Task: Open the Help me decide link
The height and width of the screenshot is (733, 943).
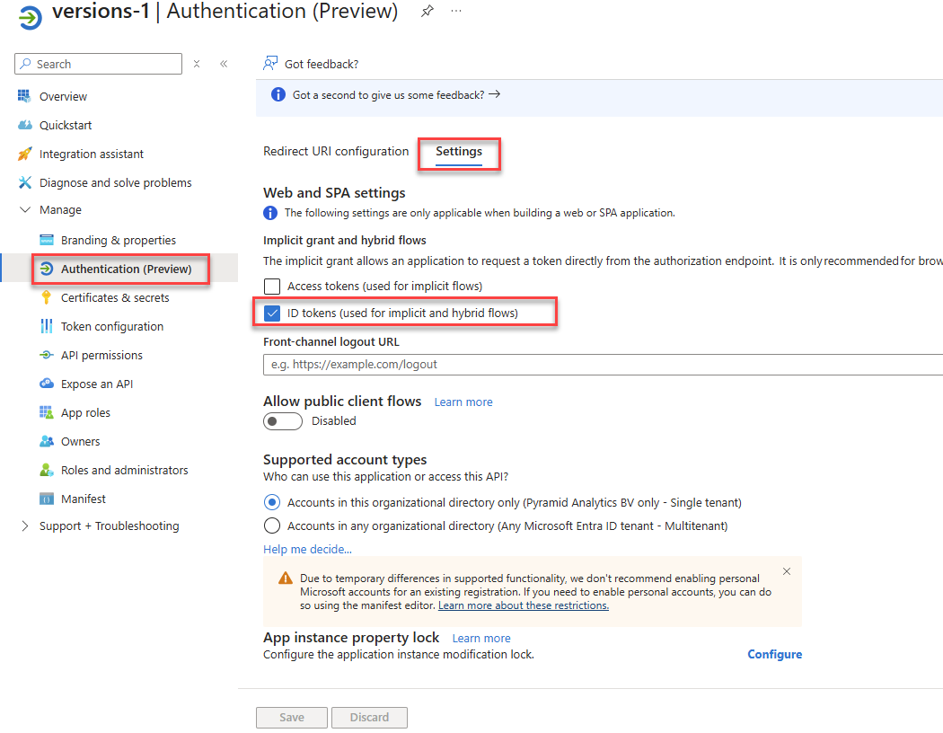Action: pos(307,549)
